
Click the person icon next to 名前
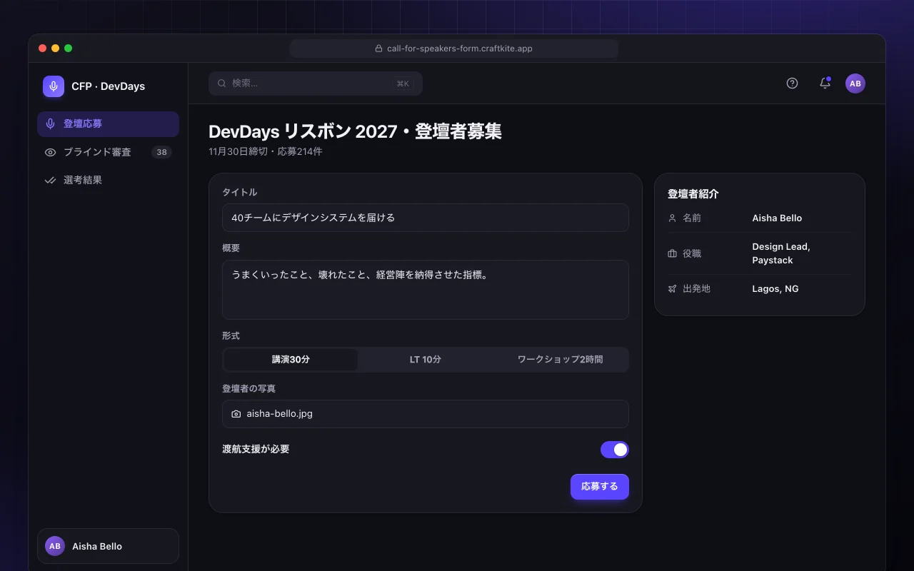tap(672, 218)
